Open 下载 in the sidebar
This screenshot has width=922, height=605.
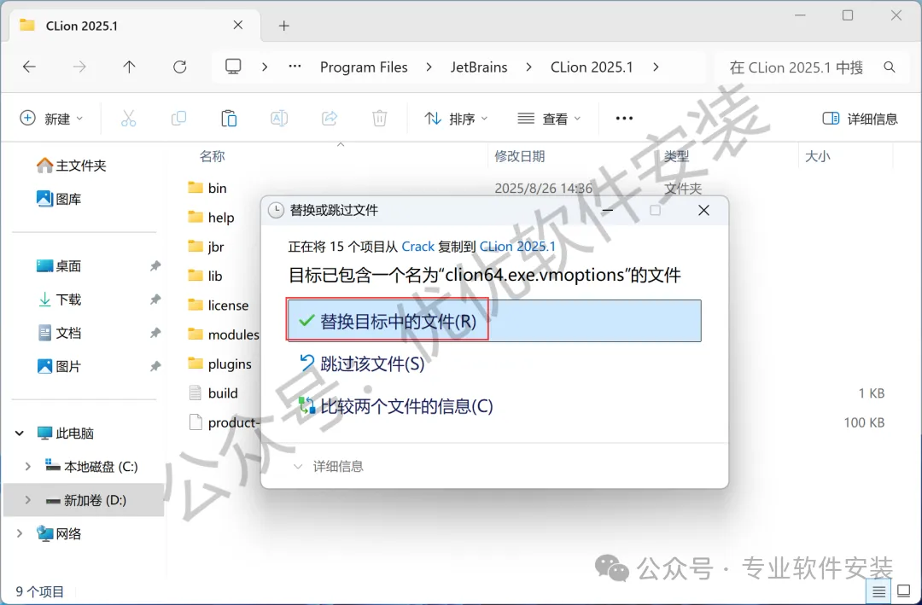(x=60, y=300)
